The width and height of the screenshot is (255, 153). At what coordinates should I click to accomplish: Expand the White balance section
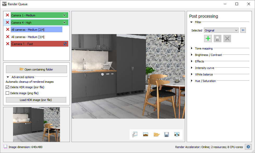tap(192, 74)
